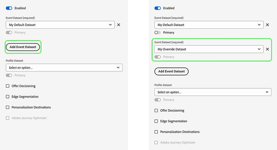
Task: Remove My Override Dataset with its X icon
Action: [267, 49]
